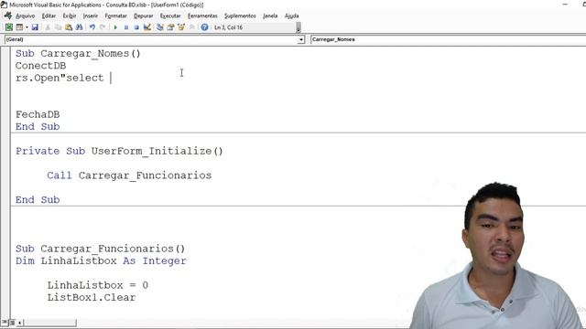Open the Arquivo menu
The image size is (586, 329).
click(x=25, y=16)
